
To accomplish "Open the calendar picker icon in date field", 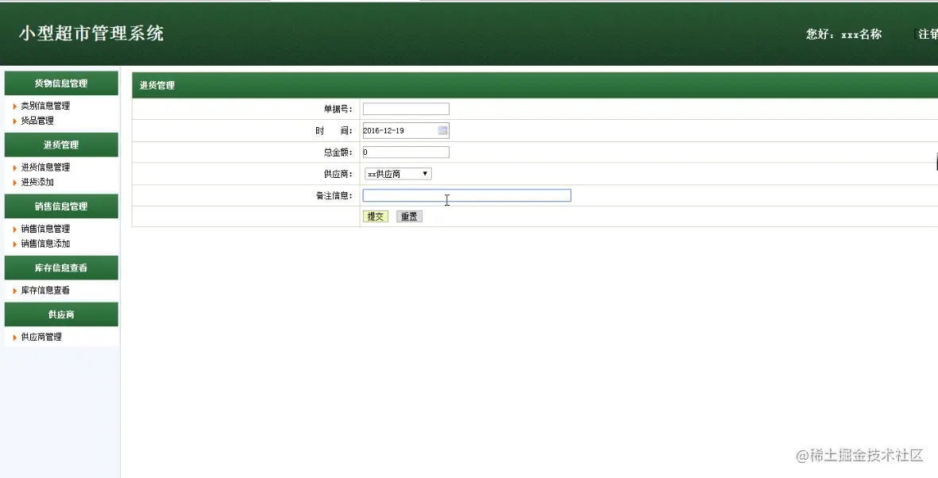I will 442,130.
